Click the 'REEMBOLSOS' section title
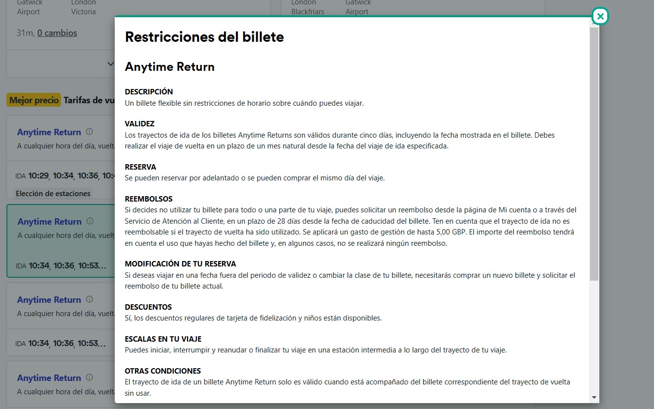654x409 pixels. pos(149,199)
